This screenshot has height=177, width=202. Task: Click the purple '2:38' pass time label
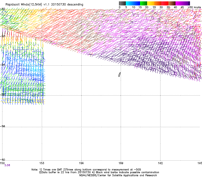pyautogui.click(x=7, y=165)
